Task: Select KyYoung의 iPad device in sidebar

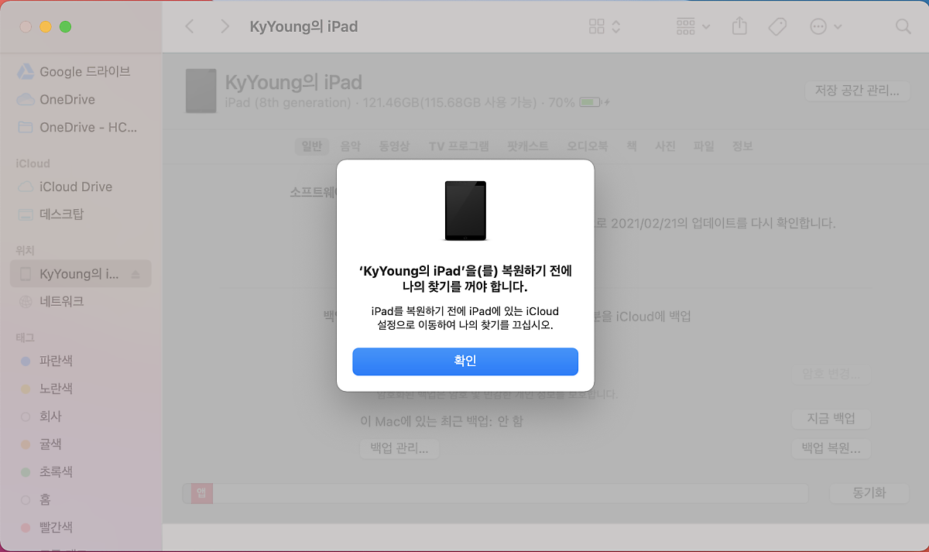Action: click(81, 273)
